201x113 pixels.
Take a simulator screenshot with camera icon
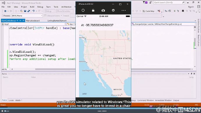click(x=103, y=10)
